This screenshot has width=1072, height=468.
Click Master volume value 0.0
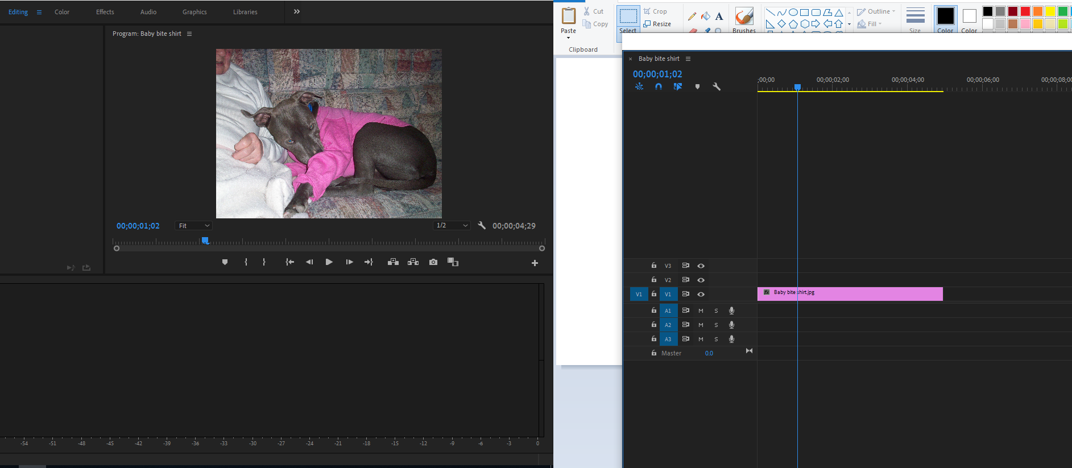709,353
